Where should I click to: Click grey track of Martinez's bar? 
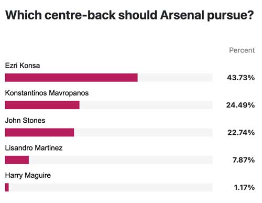121,160
